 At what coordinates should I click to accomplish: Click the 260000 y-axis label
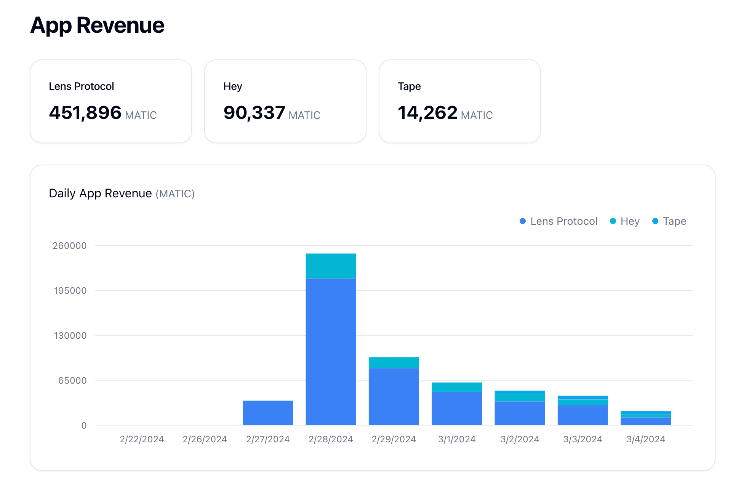pos(70,246)
